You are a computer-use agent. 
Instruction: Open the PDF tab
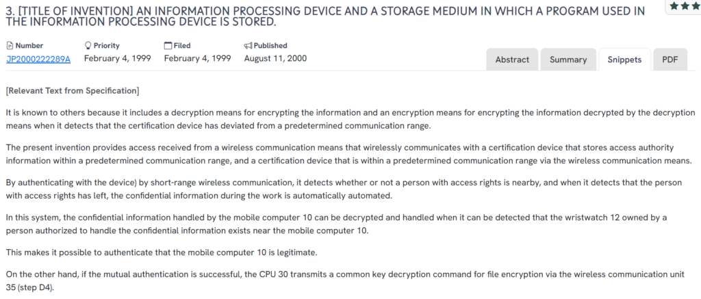670,60
